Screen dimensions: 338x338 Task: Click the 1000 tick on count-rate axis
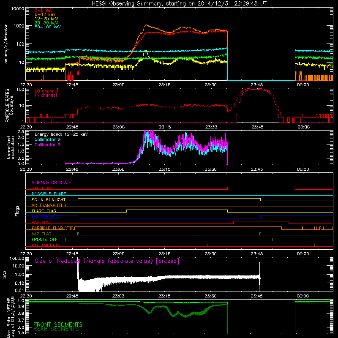click(x=19, y=26)
